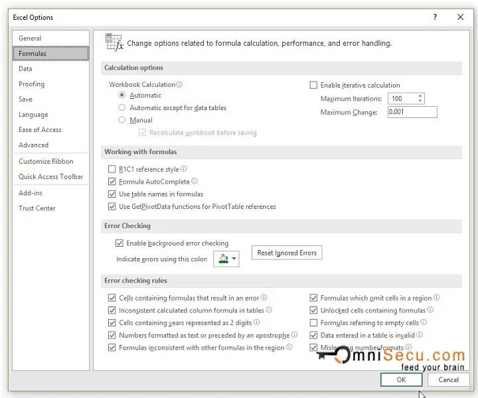Open the Language category
The height and width of the screenshot is (398, 478).
pyautogui.click(x=50, y=115)
